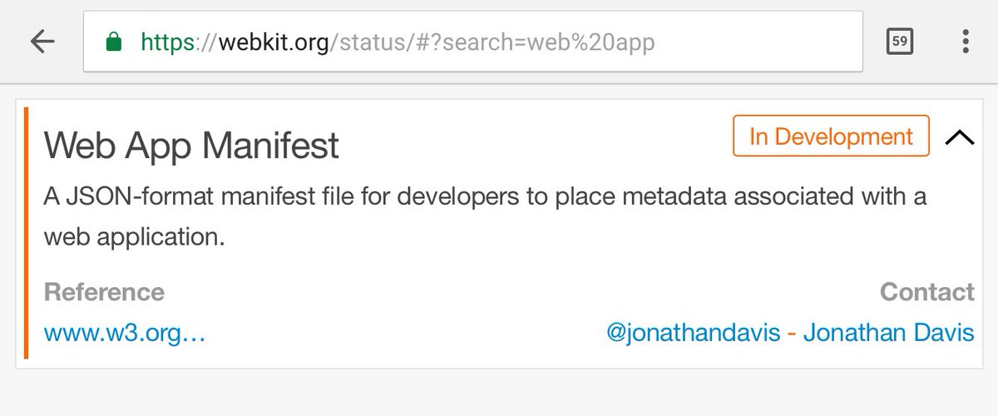Open the three-dot browser menu
Image resolution: width=998 pixels, height=416 pixels.
[965, 41]
